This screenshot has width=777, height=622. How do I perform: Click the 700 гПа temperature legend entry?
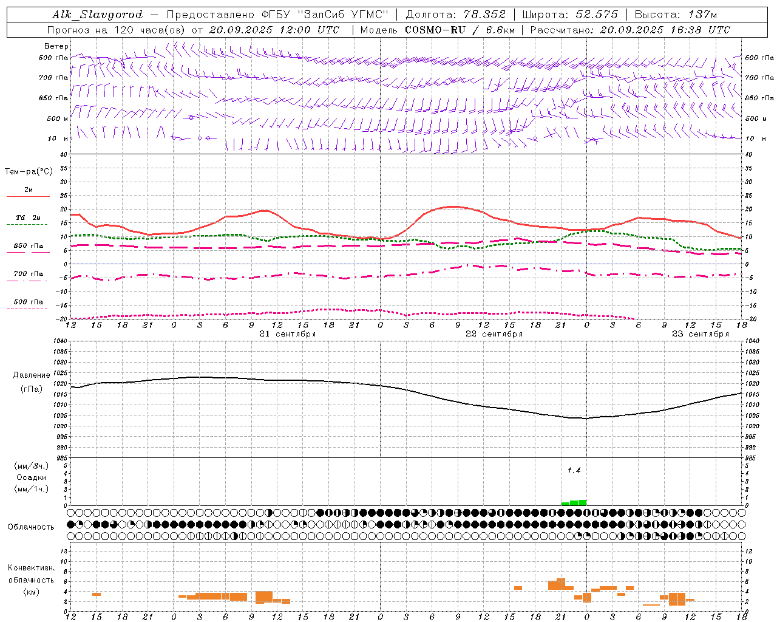click(29, 274)
